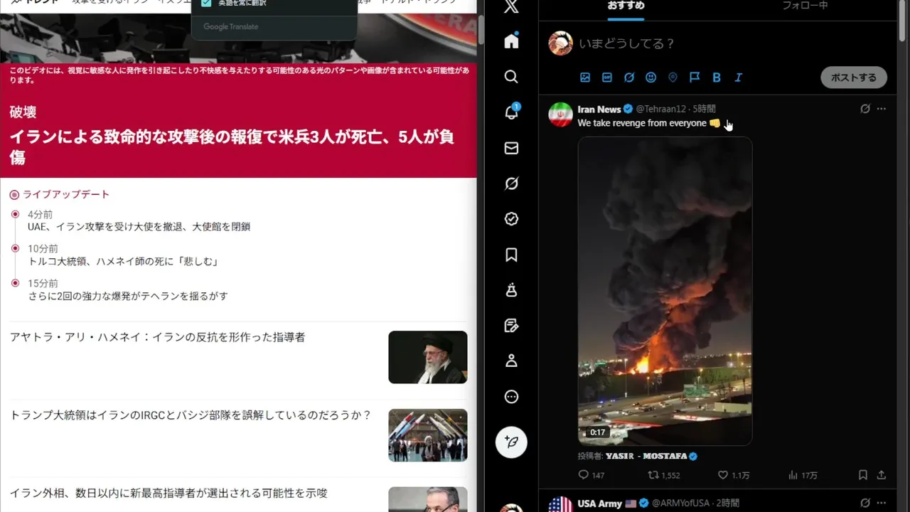Image resolution: width=910 pixels, height=512 pixels.
Task: Open article トランプ大統領はイランのIRGCとバシジ部隊を誤解
Action: pyautogui.click(x=191, y=415)
